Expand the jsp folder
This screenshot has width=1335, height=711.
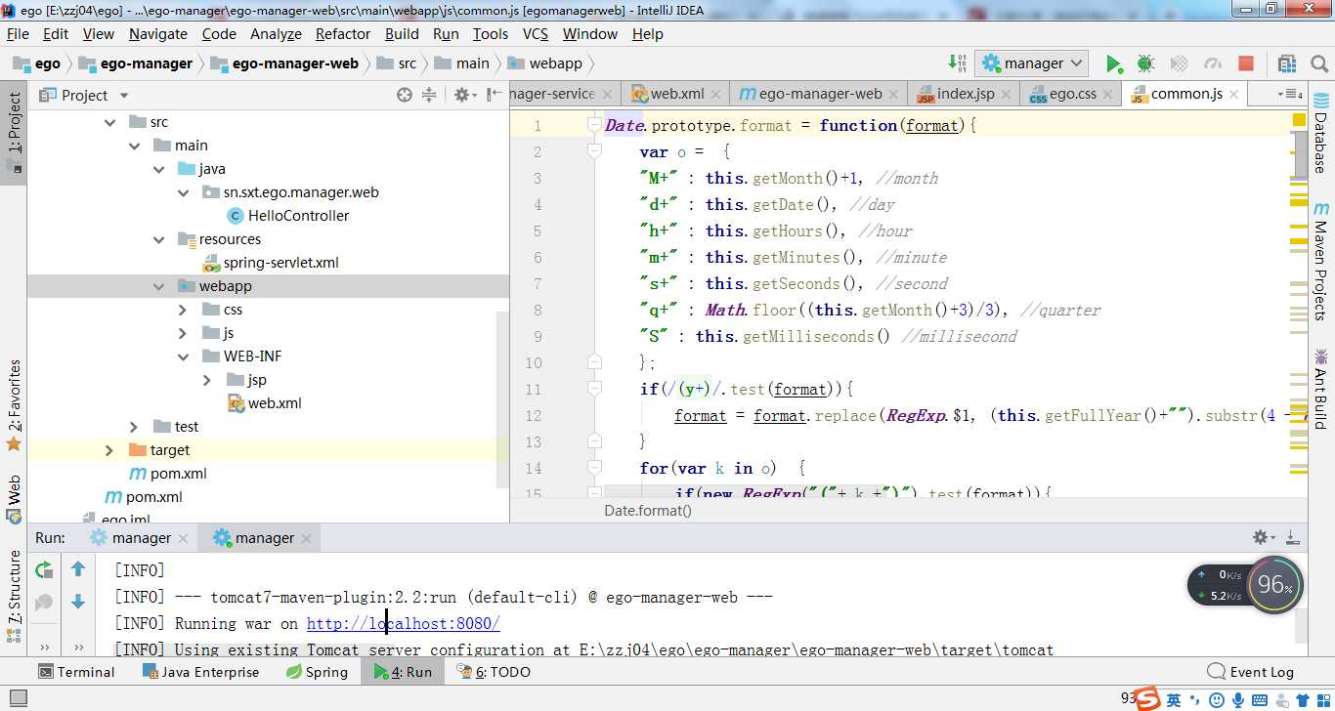tap(206, 380)
